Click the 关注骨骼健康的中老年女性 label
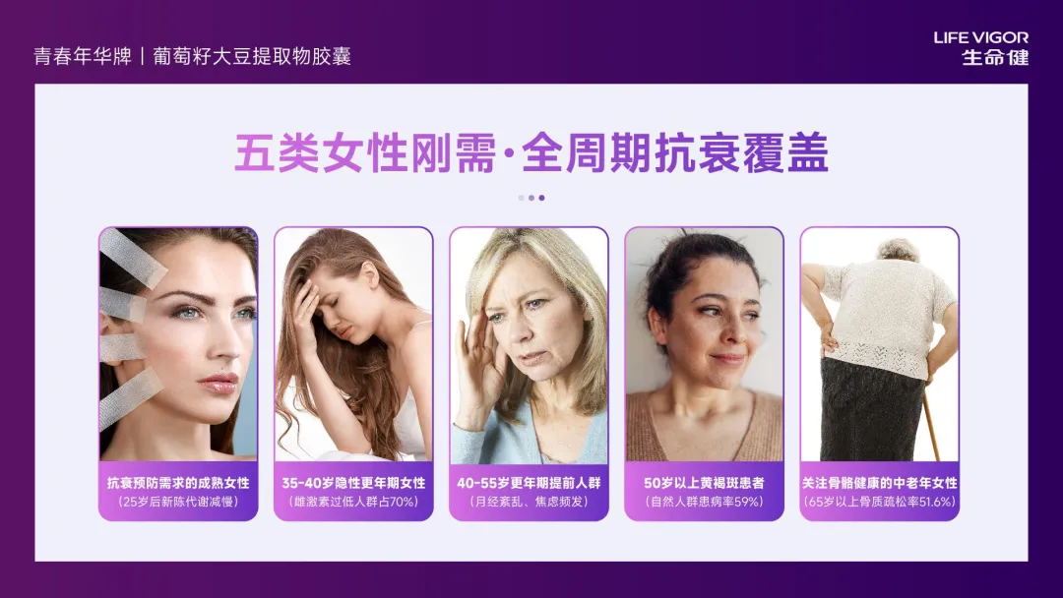 pyautogui.click(x=879, y=483)
